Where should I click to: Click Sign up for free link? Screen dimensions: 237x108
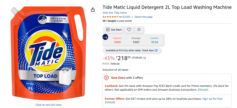212,99
